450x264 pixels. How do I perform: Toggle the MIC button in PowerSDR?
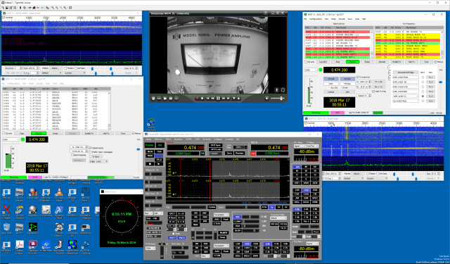point(238,217)
